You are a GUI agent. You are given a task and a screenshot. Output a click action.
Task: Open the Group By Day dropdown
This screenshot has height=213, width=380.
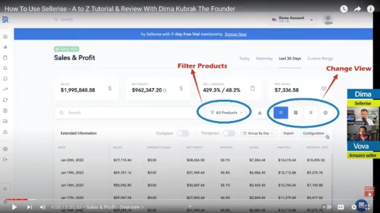[x=258, y=133]
